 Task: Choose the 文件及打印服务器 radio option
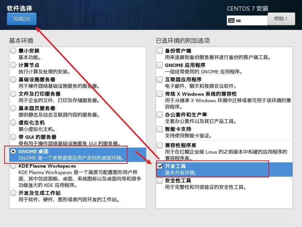pyautogui.click(x=13, y=94)
